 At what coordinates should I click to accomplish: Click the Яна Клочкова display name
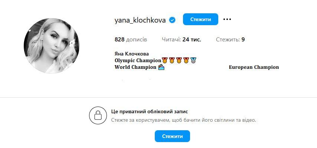tap(132, 54)
